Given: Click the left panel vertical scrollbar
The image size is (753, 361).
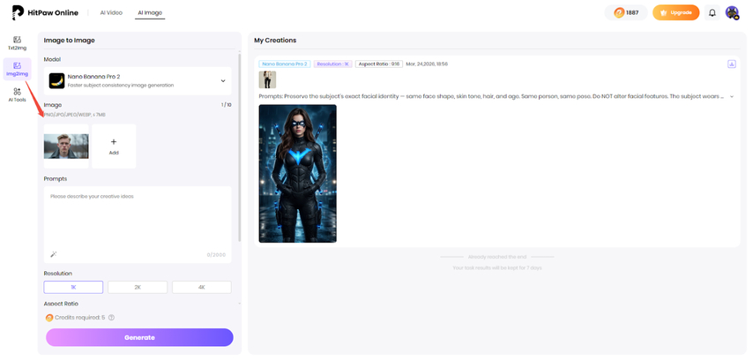Looking at the screenshot, I should pyautogui.click(x=239, y=141).
